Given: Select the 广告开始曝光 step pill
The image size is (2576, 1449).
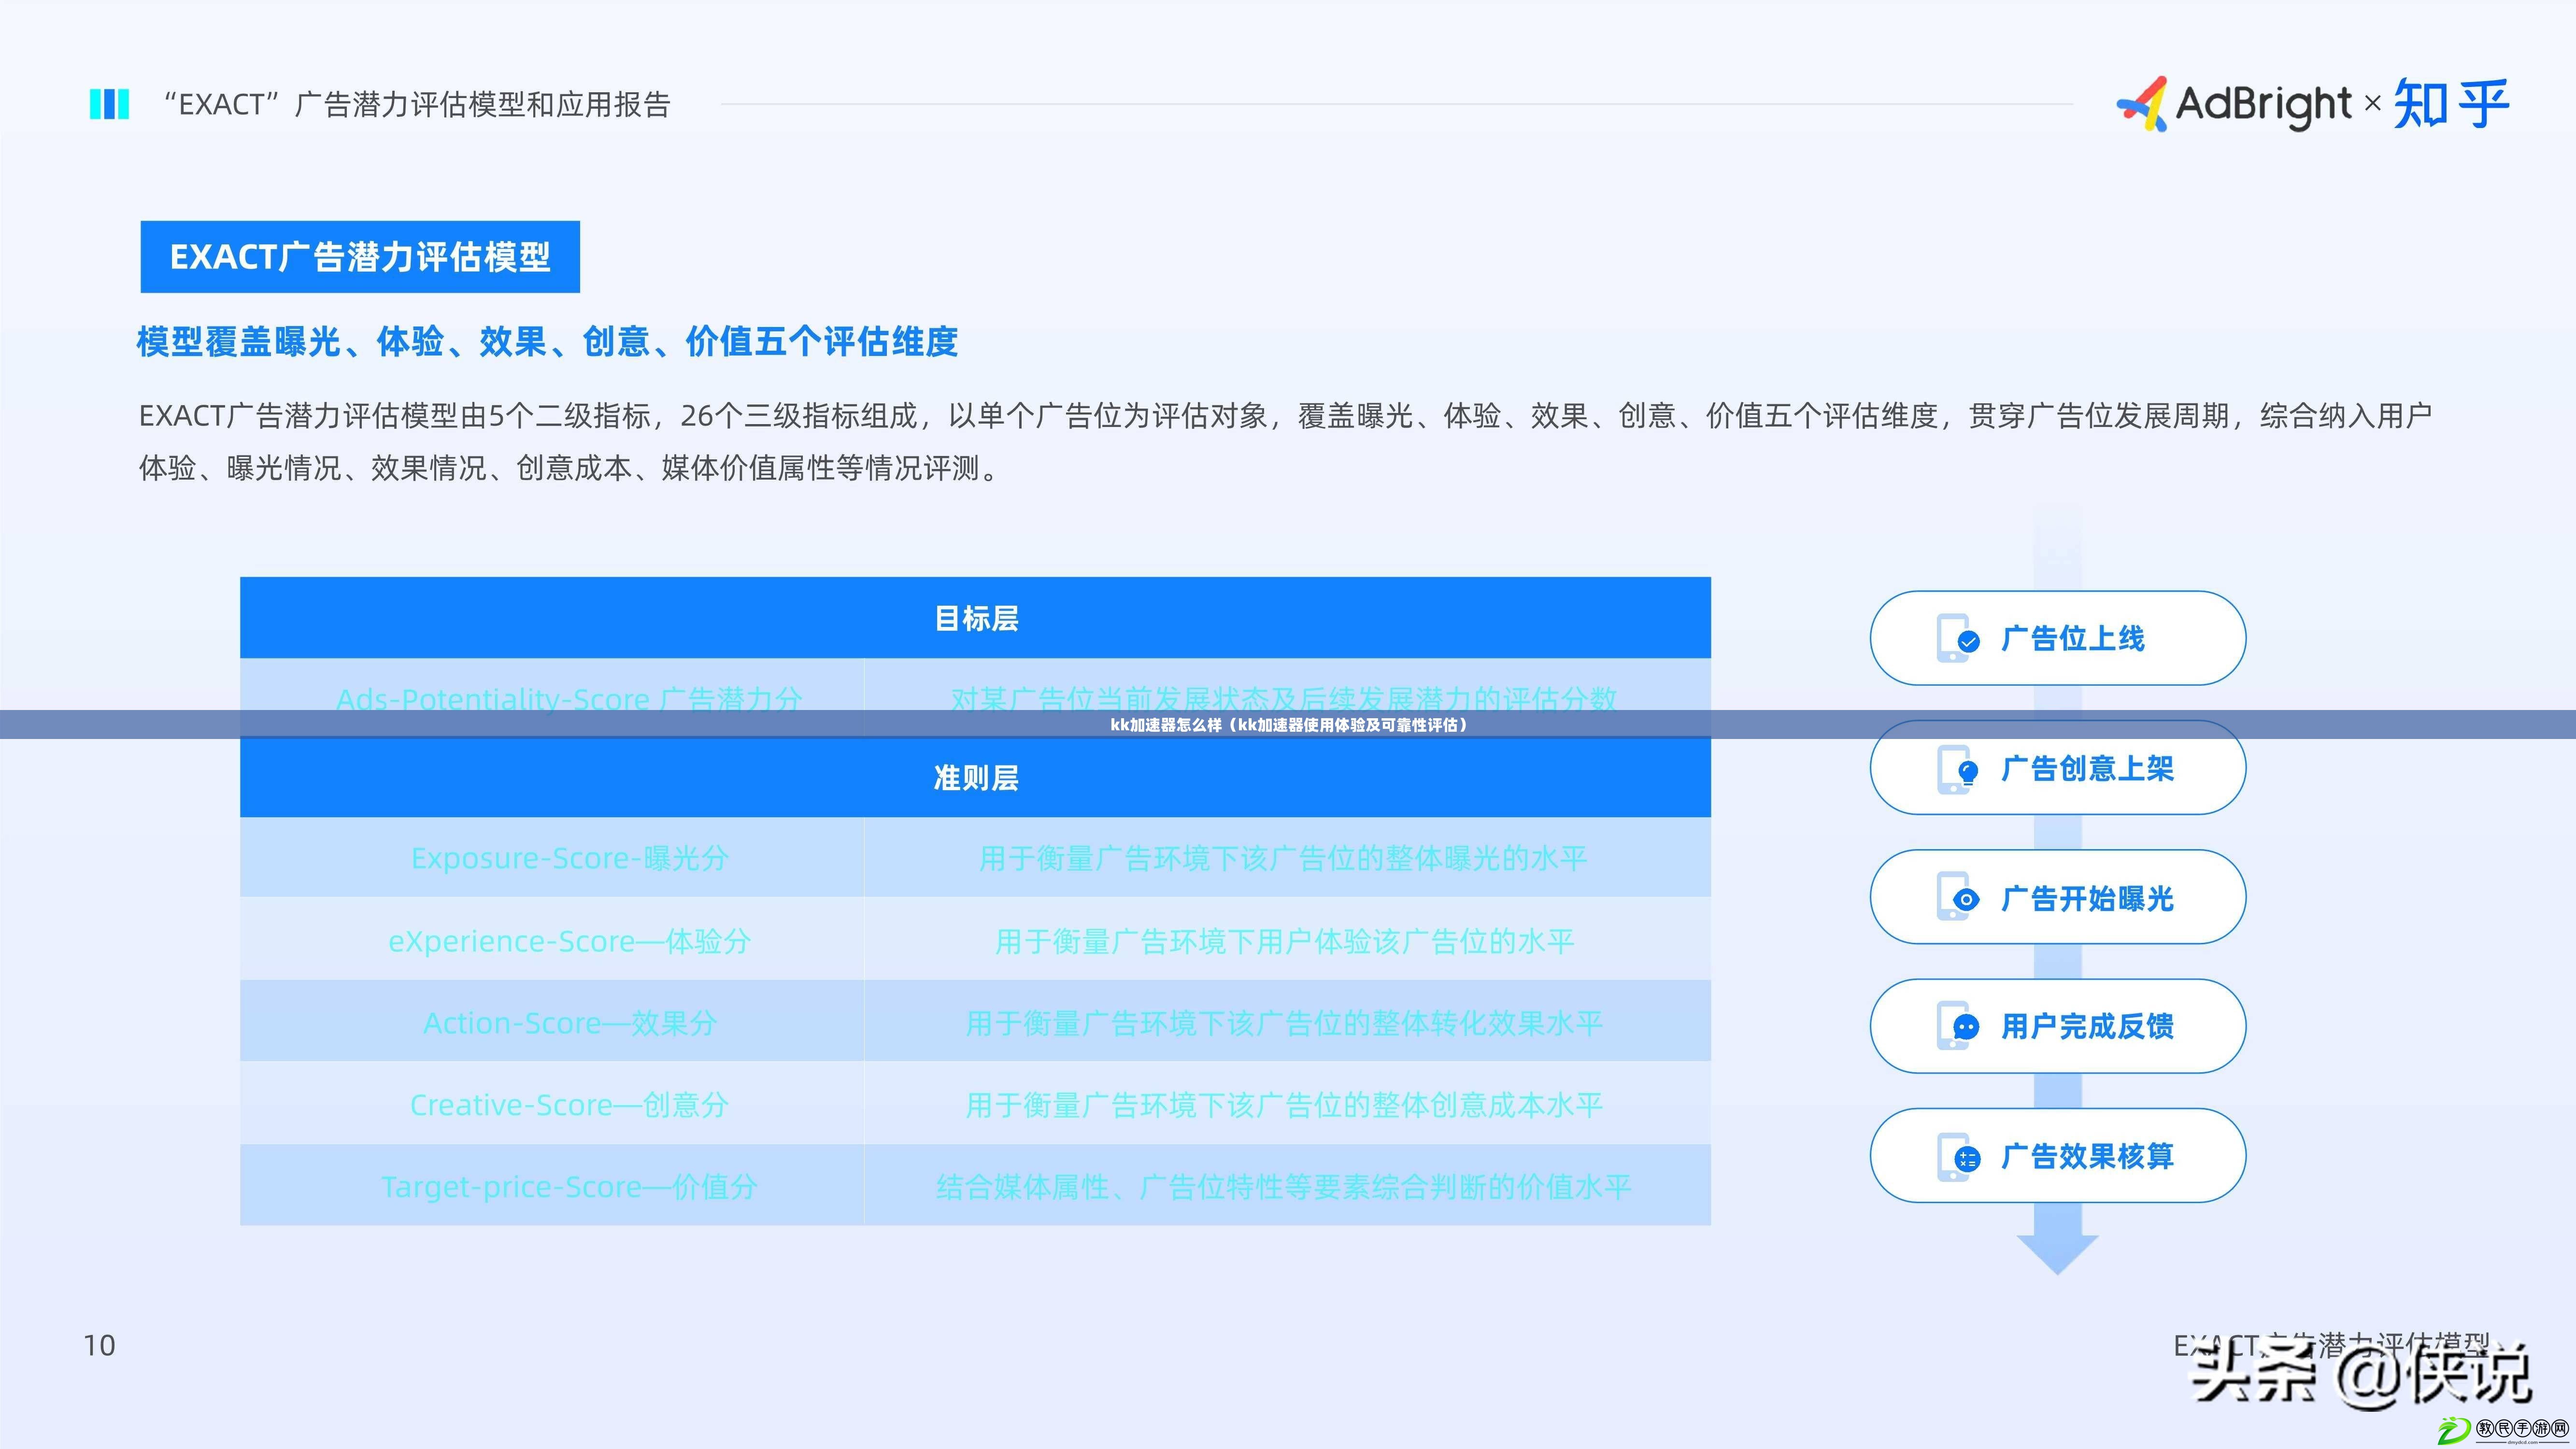Looking at the screenshot, I should 2058,897.
